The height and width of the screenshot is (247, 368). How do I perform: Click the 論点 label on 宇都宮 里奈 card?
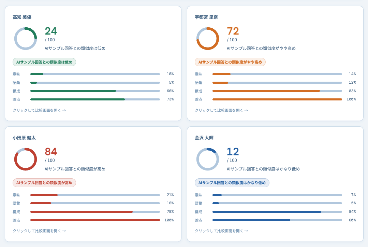(198, 99)
